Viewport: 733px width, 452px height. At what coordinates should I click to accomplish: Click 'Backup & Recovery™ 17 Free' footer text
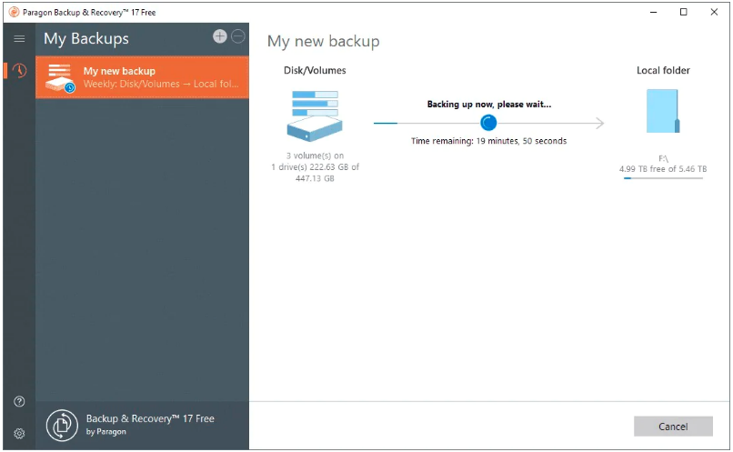pos(150,419)
